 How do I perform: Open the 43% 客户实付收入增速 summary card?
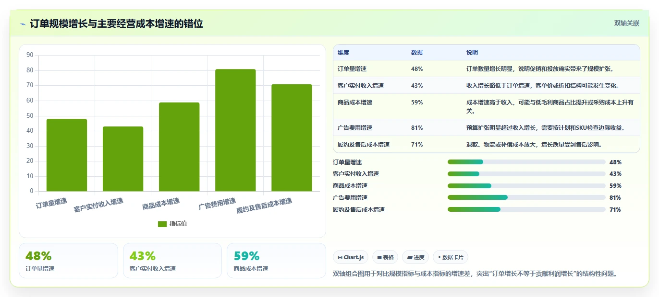click(172, 261)
